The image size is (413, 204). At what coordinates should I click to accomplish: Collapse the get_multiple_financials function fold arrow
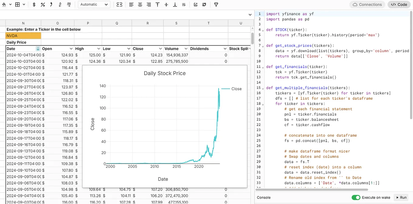pyautogui.click(x=263, y=88)
